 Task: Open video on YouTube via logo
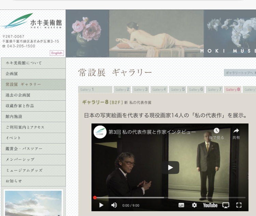tap(210, 205)
